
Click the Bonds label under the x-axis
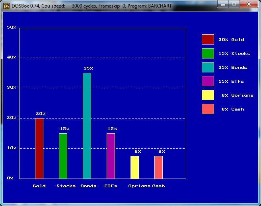click(x=88, y=186)
